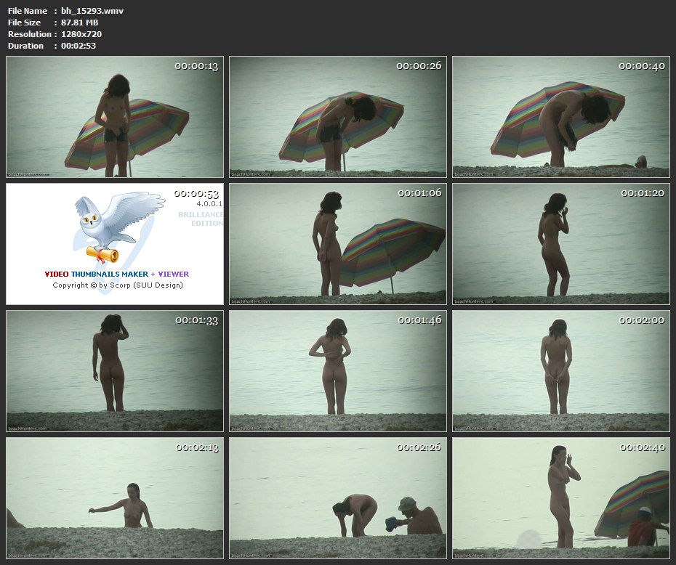Open the thumbnail stamped 00:00:26
The height and width of the screenshot is (565, 676).
pyautogui.click(x=338, y=117)
